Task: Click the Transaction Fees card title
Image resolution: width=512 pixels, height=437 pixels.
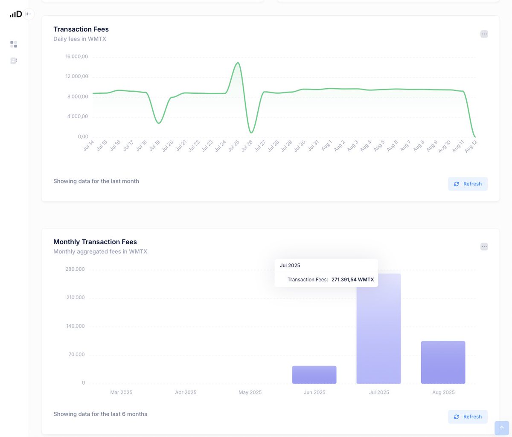Action: 81,29
